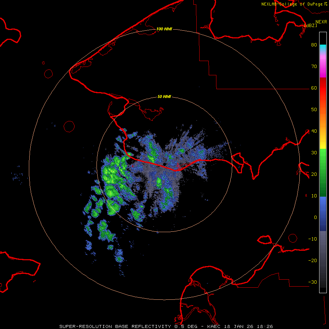Click the -10 value on dBZ scale
Image resolution: width=329 pixels, height=329 pixels.
coord(313,239)
